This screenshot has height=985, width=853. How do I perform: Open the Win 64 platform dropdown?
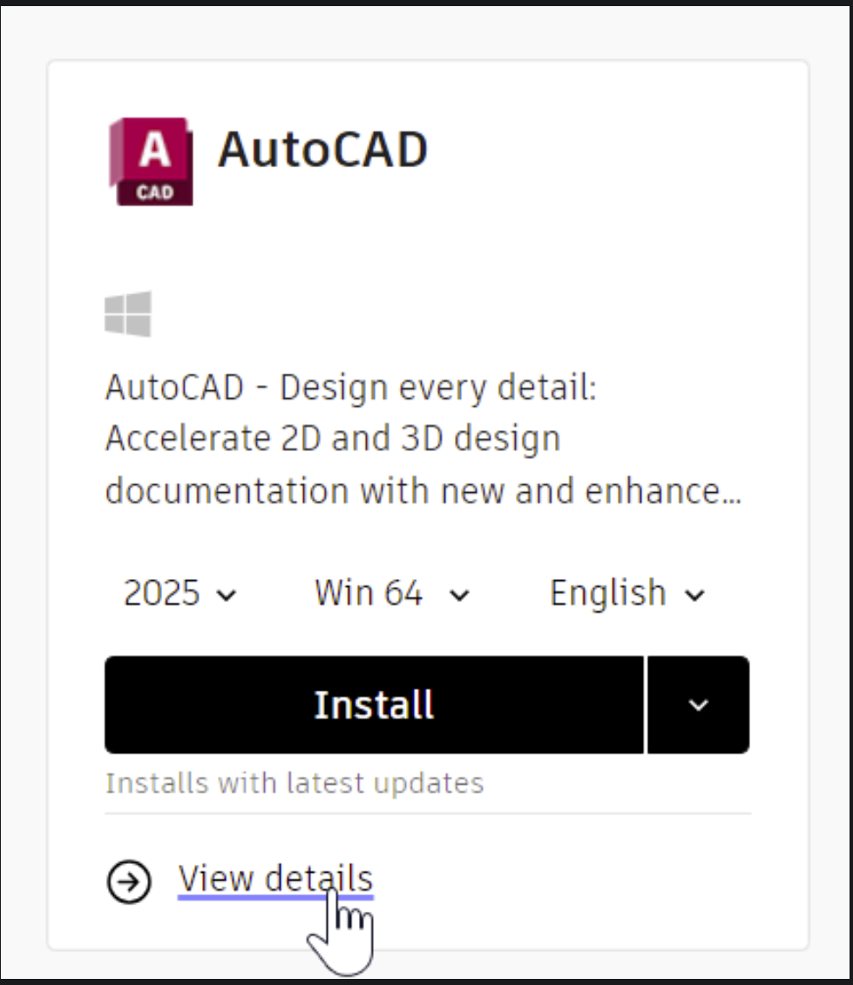coord(391,594)
